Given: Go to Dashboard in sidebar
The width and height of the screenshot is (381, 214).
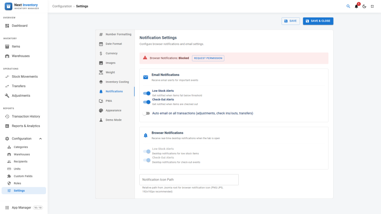Looking at the screenshot, I should (24, 26).
